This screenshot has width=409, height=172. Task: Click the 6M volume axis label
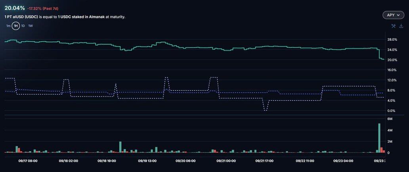(x=390, y=119)
